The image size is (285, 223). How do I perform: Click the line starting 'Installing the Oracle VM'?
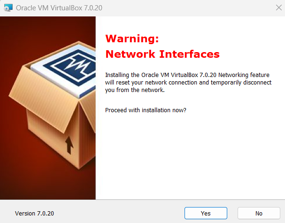tap(187, 75)
